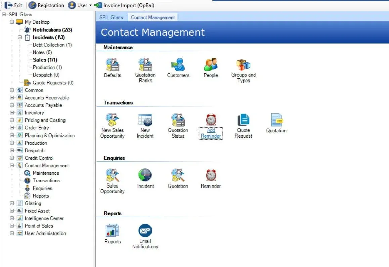This screenshot has height=267, width=389.
Task: Open the Reminder enquiry icon
Action: click(x=211, y=175)
